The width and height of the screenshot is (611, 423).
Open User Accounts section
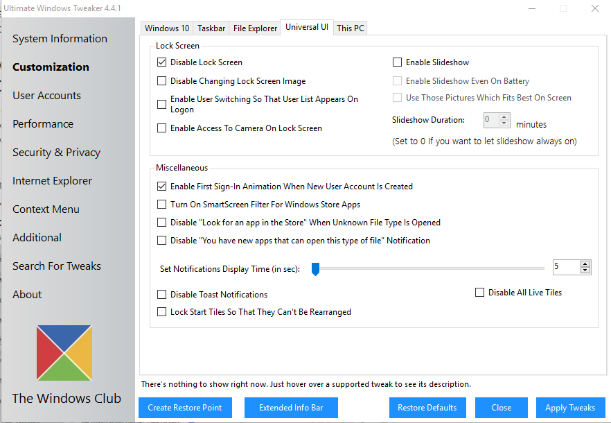[46, 96]
